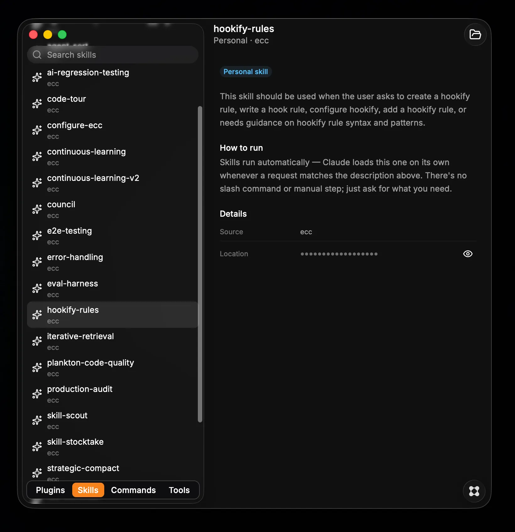Image resolution: width=515 pixels, height=532 pixels.
Task: Go to the Tools tab
Action: point(179,490)
